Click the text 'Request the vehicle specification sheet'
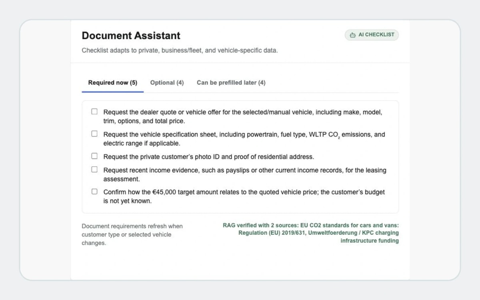 tap(160, 134)
